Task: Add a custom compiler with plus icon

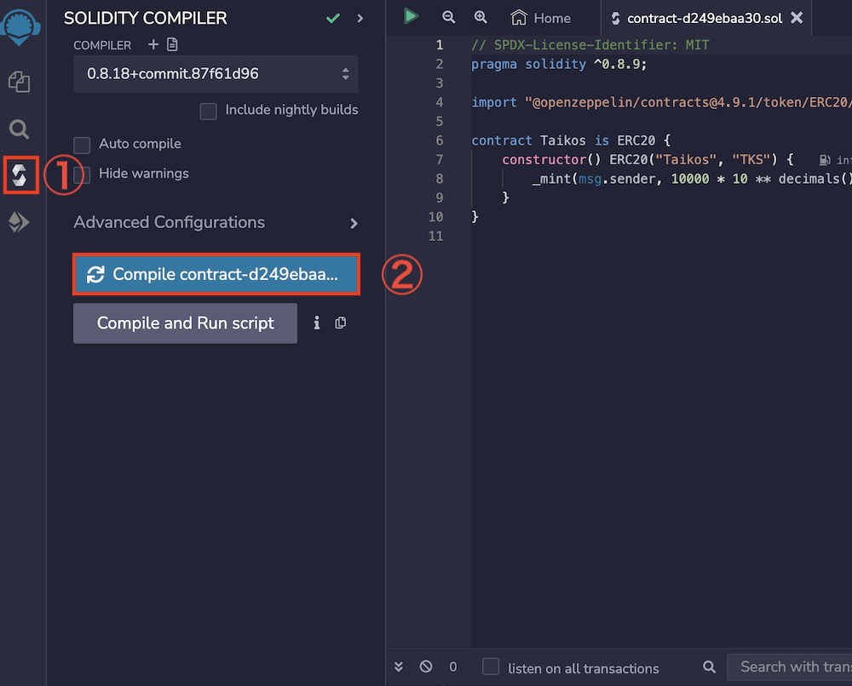Action: tap(153, 44)
